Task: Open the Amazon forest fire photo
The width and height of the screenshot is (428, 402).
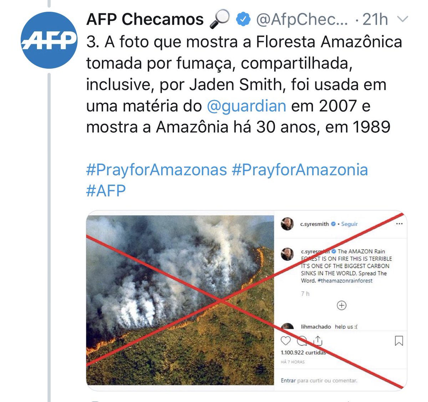Action: [x=180, y=300]
